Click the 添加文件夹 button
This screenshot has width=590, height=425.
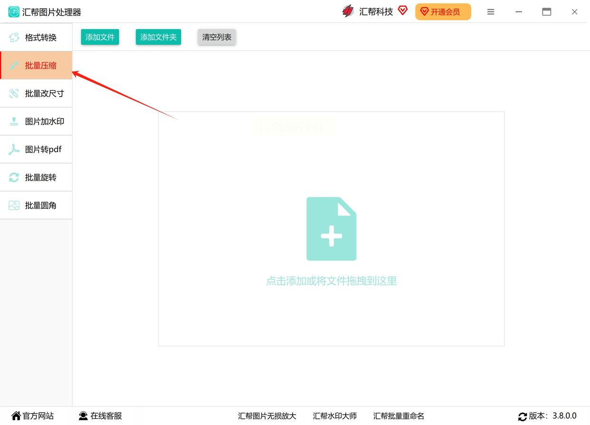(158, 37)
